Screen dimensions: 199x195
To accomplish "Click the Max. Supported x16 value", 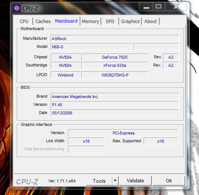I will coord(161,141).
